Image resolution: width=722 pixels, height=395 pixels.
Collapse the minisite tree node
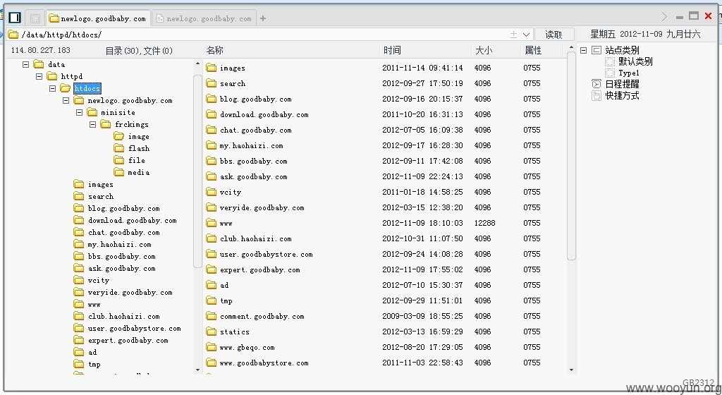coord(79,112)
